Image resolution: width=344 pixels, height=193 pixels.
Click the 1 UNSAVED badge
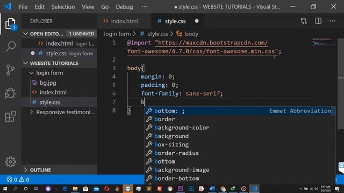81,34
